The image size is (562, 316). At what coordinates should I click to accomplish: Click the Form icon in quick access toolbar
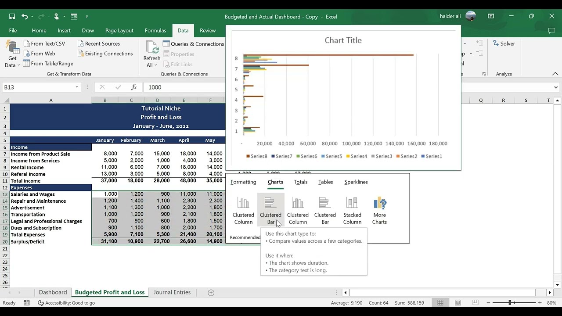pyautogui.click(x=74, y=17)
